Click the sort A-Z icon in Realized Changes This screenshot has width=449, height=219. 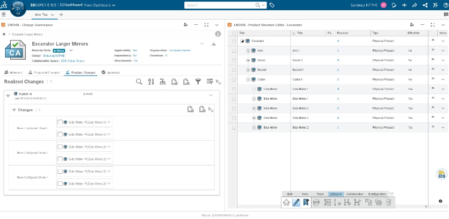[x=151, y=82]
